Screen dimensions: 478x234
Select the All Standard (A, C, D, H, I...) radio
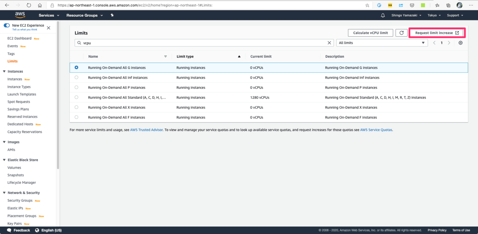76,97
